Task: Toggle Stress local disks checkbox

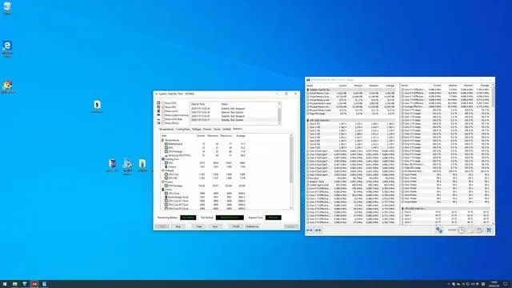Action: [x=163, y=119]
